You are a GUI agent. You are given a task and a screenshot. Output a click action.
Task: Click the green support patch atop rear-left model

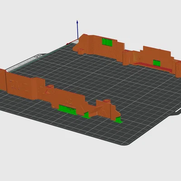107,42
